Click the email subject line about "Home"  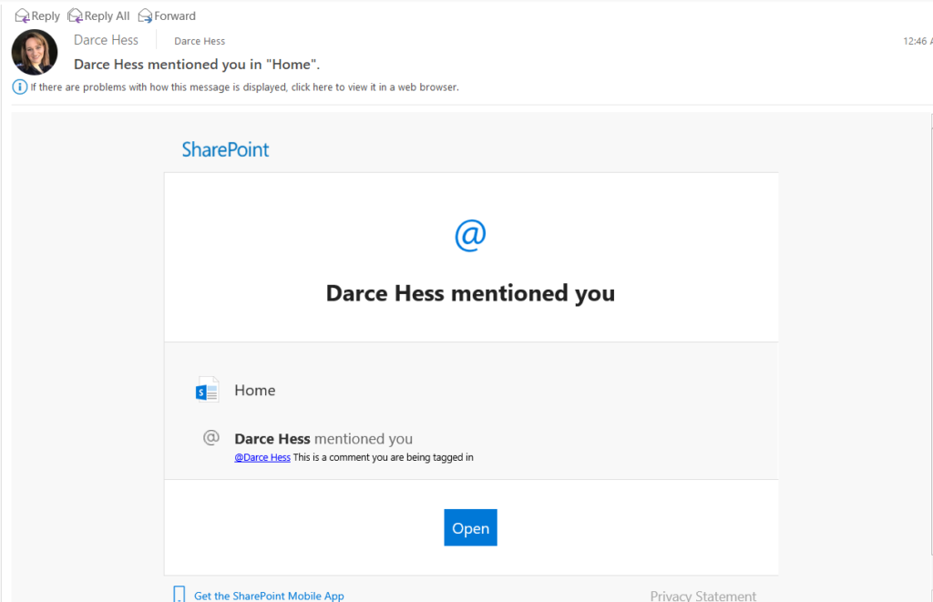[x=197, y=65]
